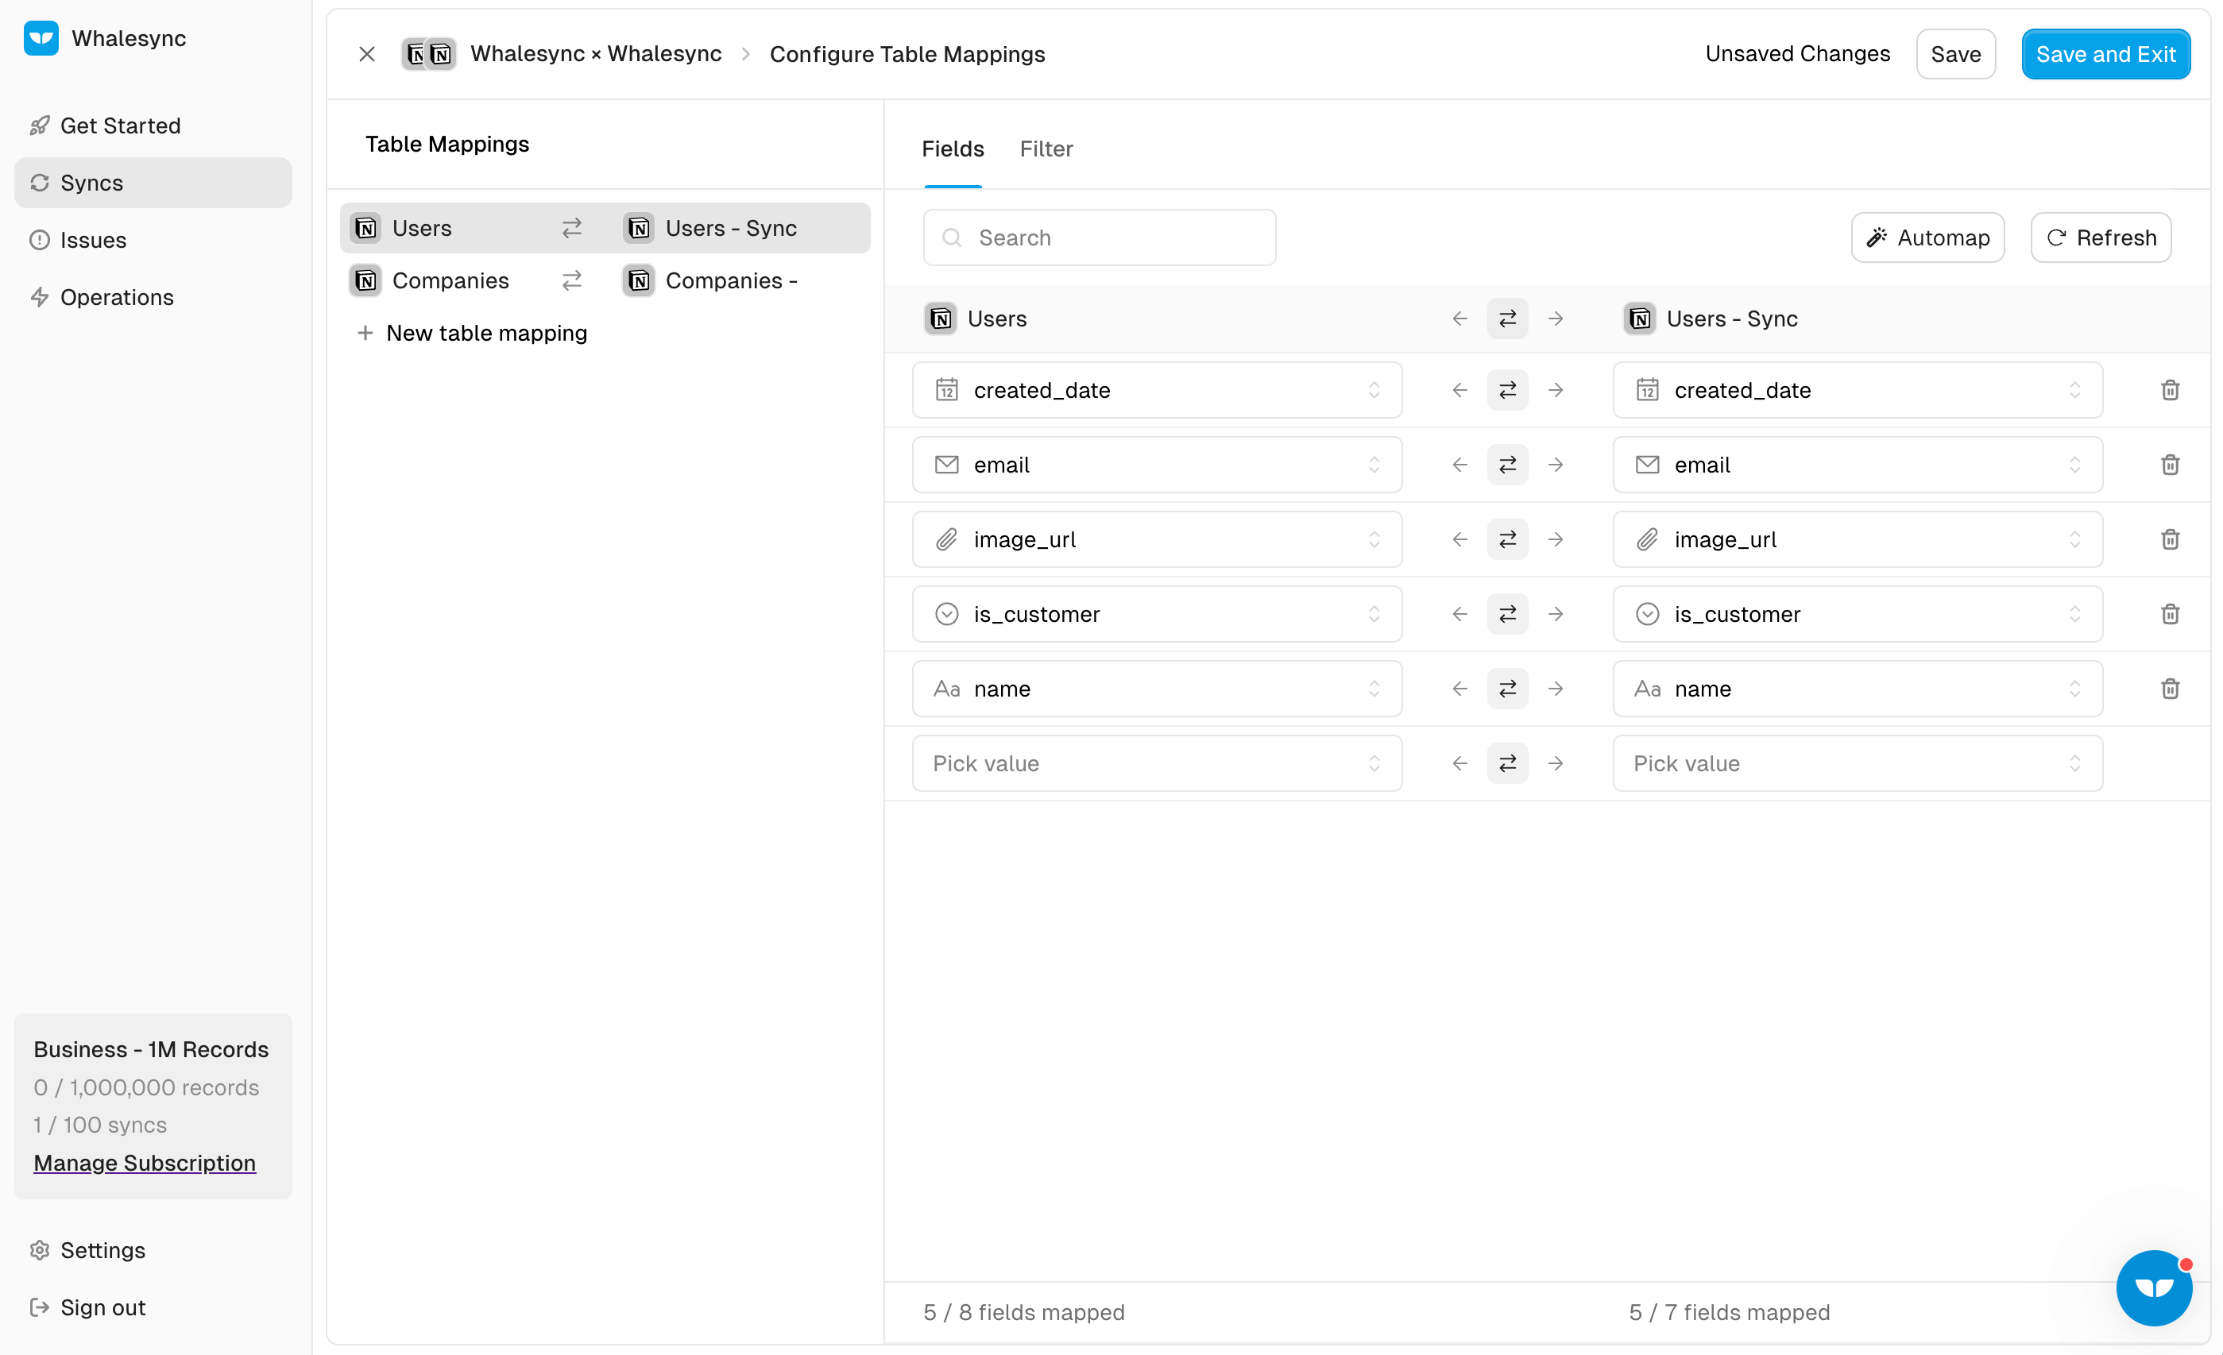Open Syncs in the sidebar
This screenshot has height=1355, width=2223.
coord(153,182)
